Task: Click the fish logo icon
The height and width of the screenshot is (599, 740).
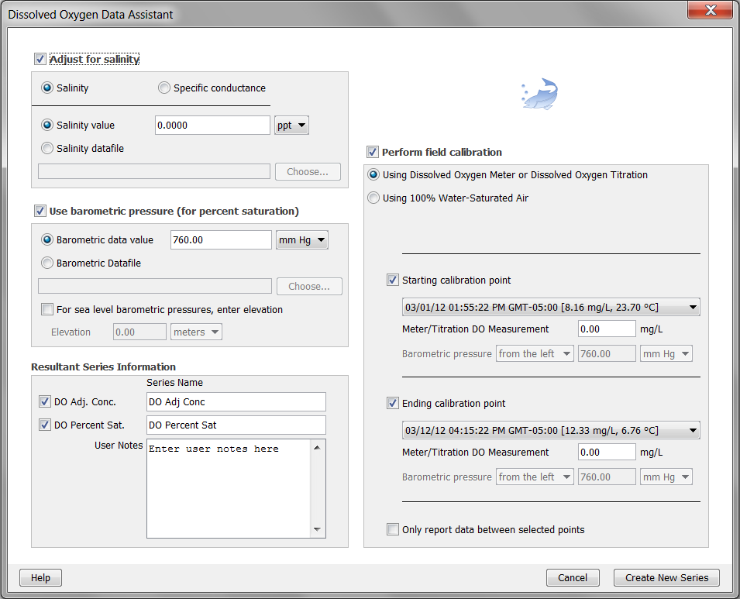Action: 540,94
